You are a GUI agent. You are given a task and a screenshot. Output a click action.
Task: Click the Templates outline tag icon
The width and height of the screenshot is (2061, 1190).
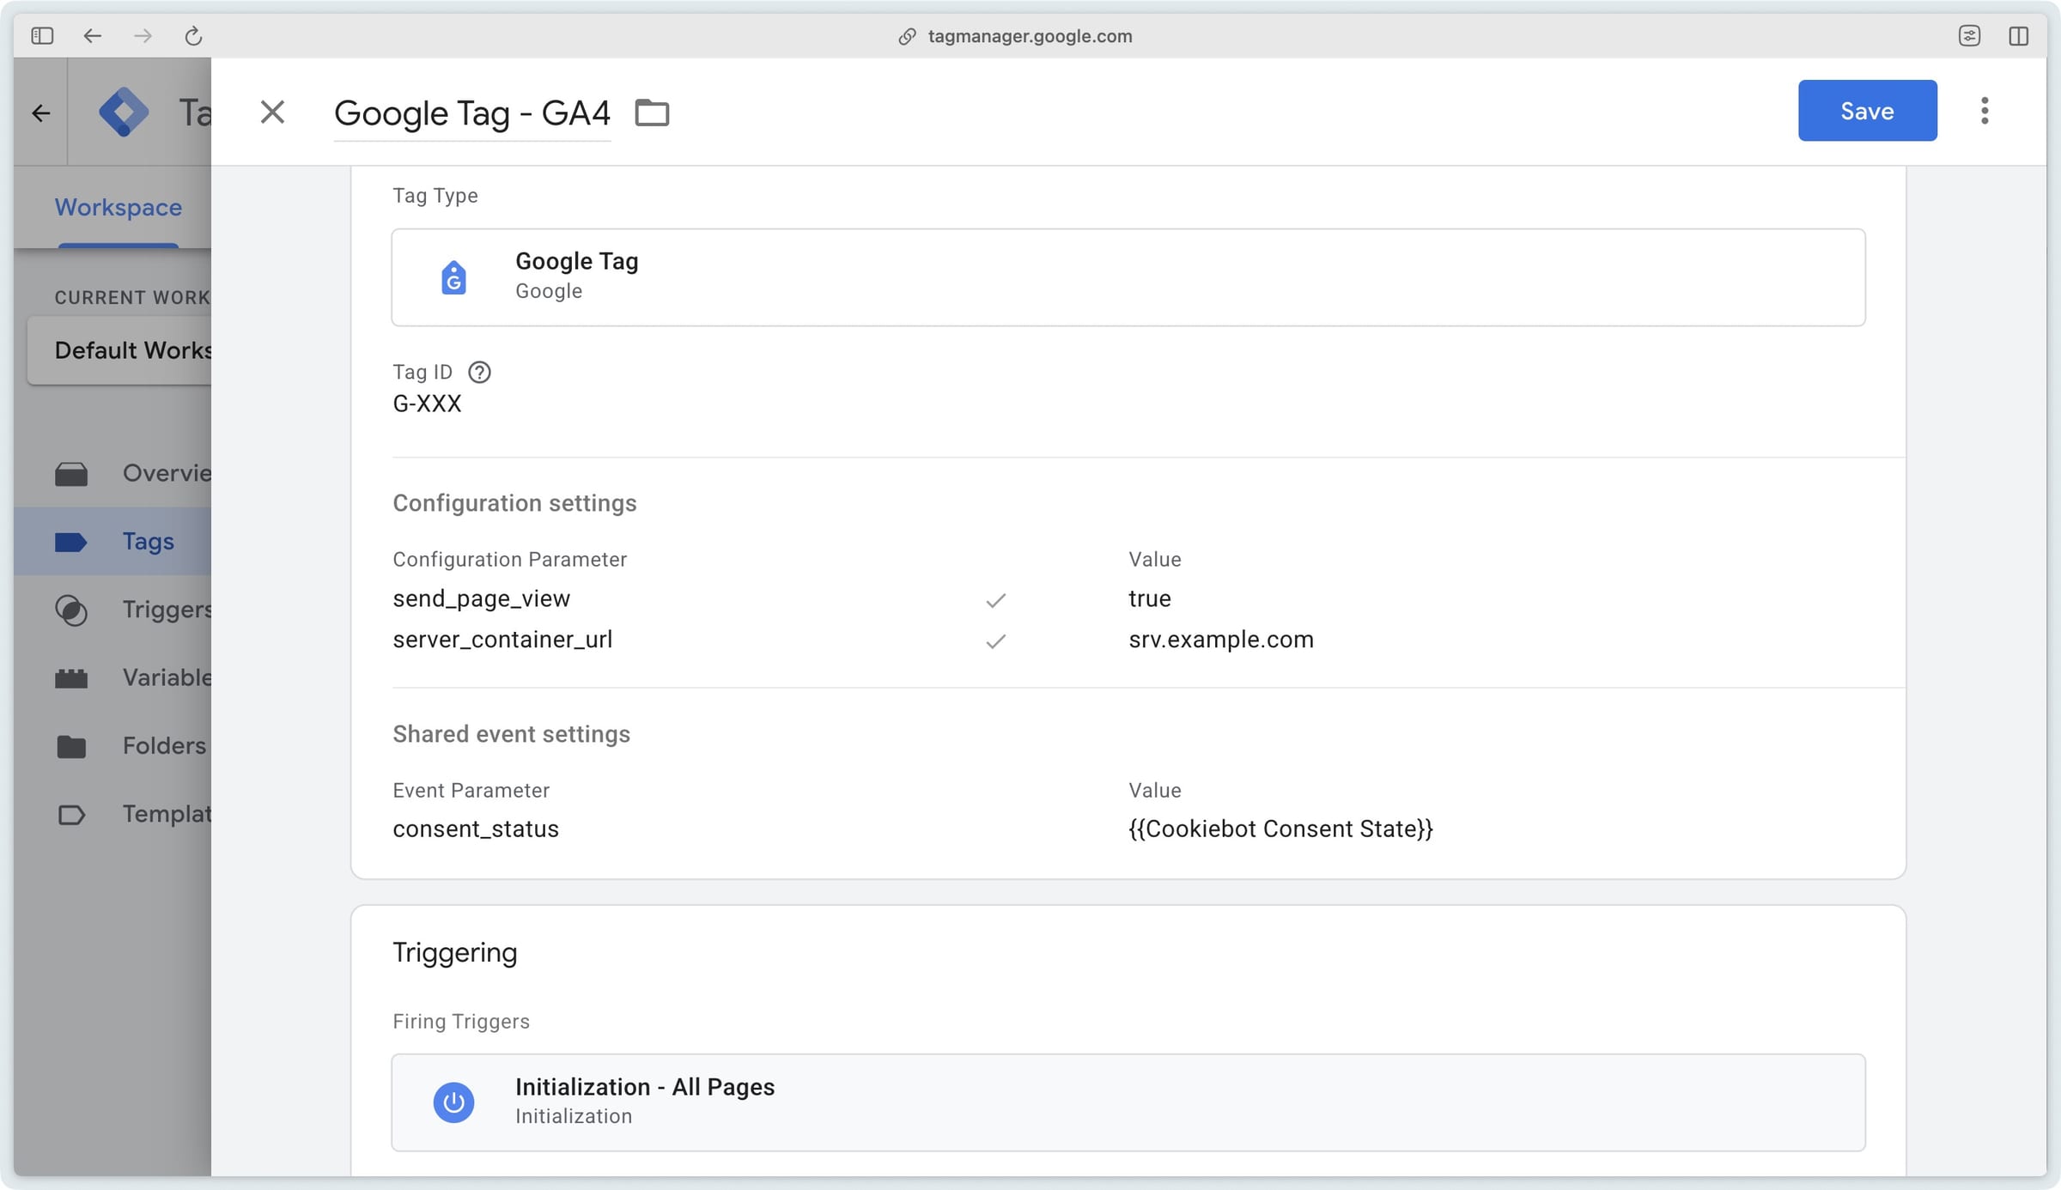pyautogui.click(x=71, y=815)
